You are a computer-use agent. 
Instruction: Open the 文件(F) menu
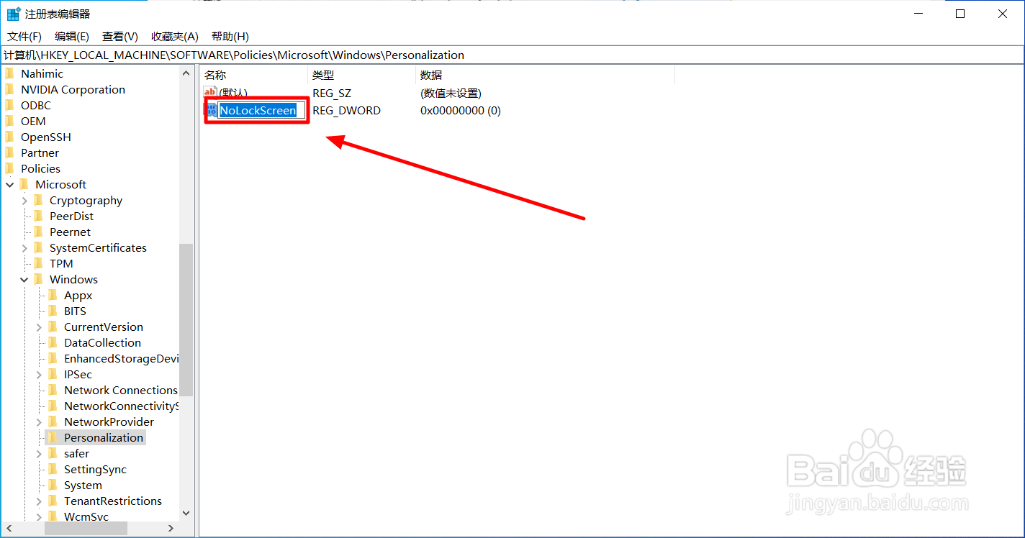24,36
